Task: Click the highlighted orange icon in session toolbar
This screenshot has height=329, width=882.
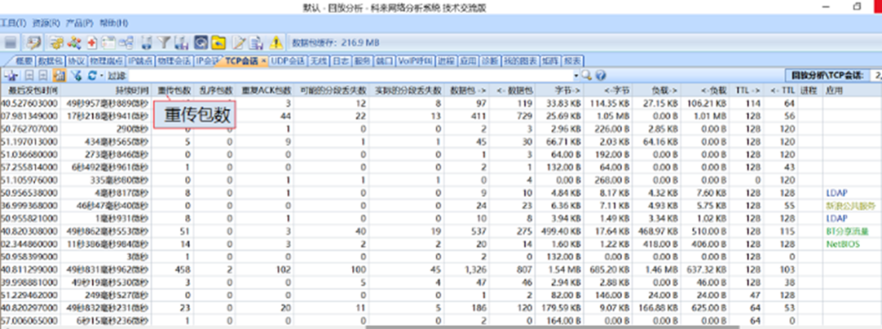Action: coord(59,75)
